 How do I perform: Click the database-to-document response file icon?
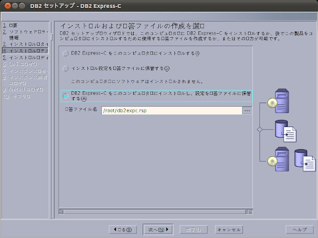click(x=286, y=131)
